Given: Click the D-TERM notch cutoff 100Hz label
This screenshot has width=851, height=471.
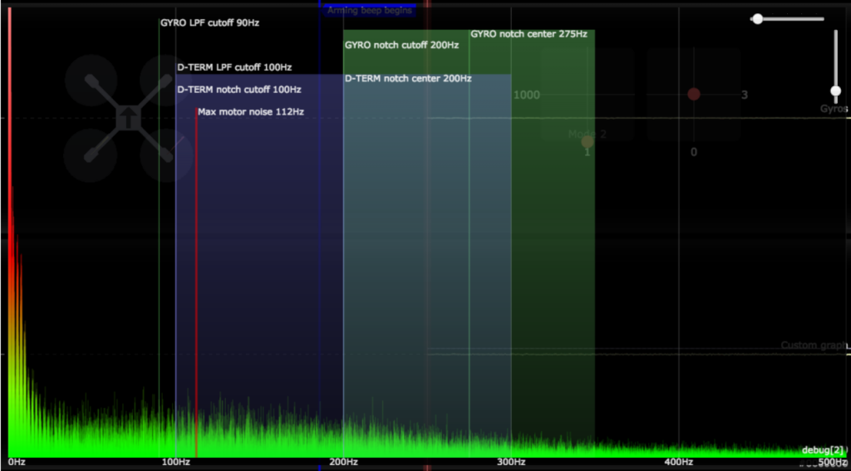Looking at the screenshot, I should click(x=239, y=89).
